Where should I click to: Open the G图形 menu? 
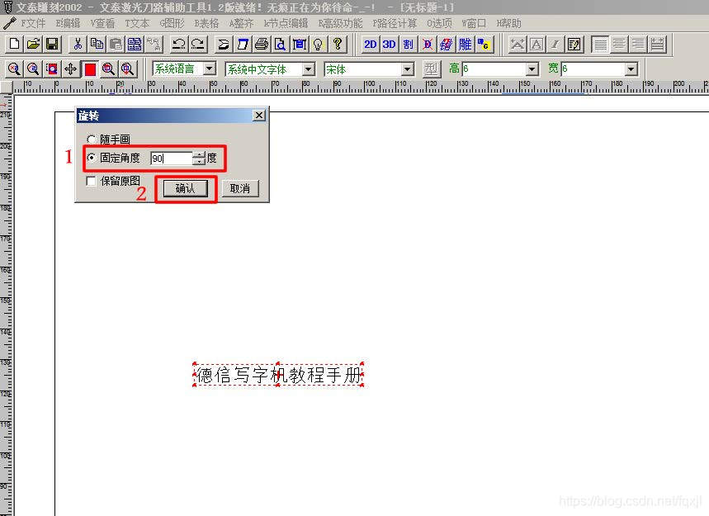pos(172,23)
